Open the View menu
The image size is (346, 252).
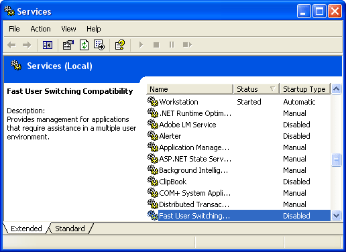coord(68,29)
